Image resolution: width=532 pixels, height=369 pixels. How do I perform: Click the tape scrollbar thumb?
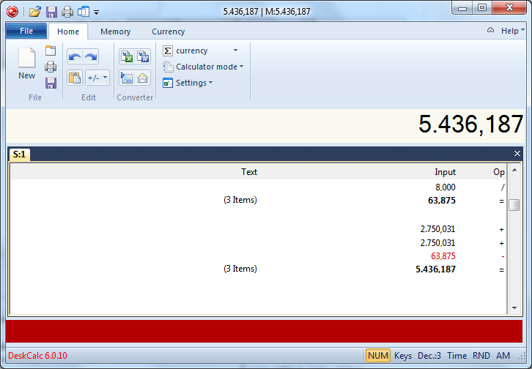coord(514,205)
